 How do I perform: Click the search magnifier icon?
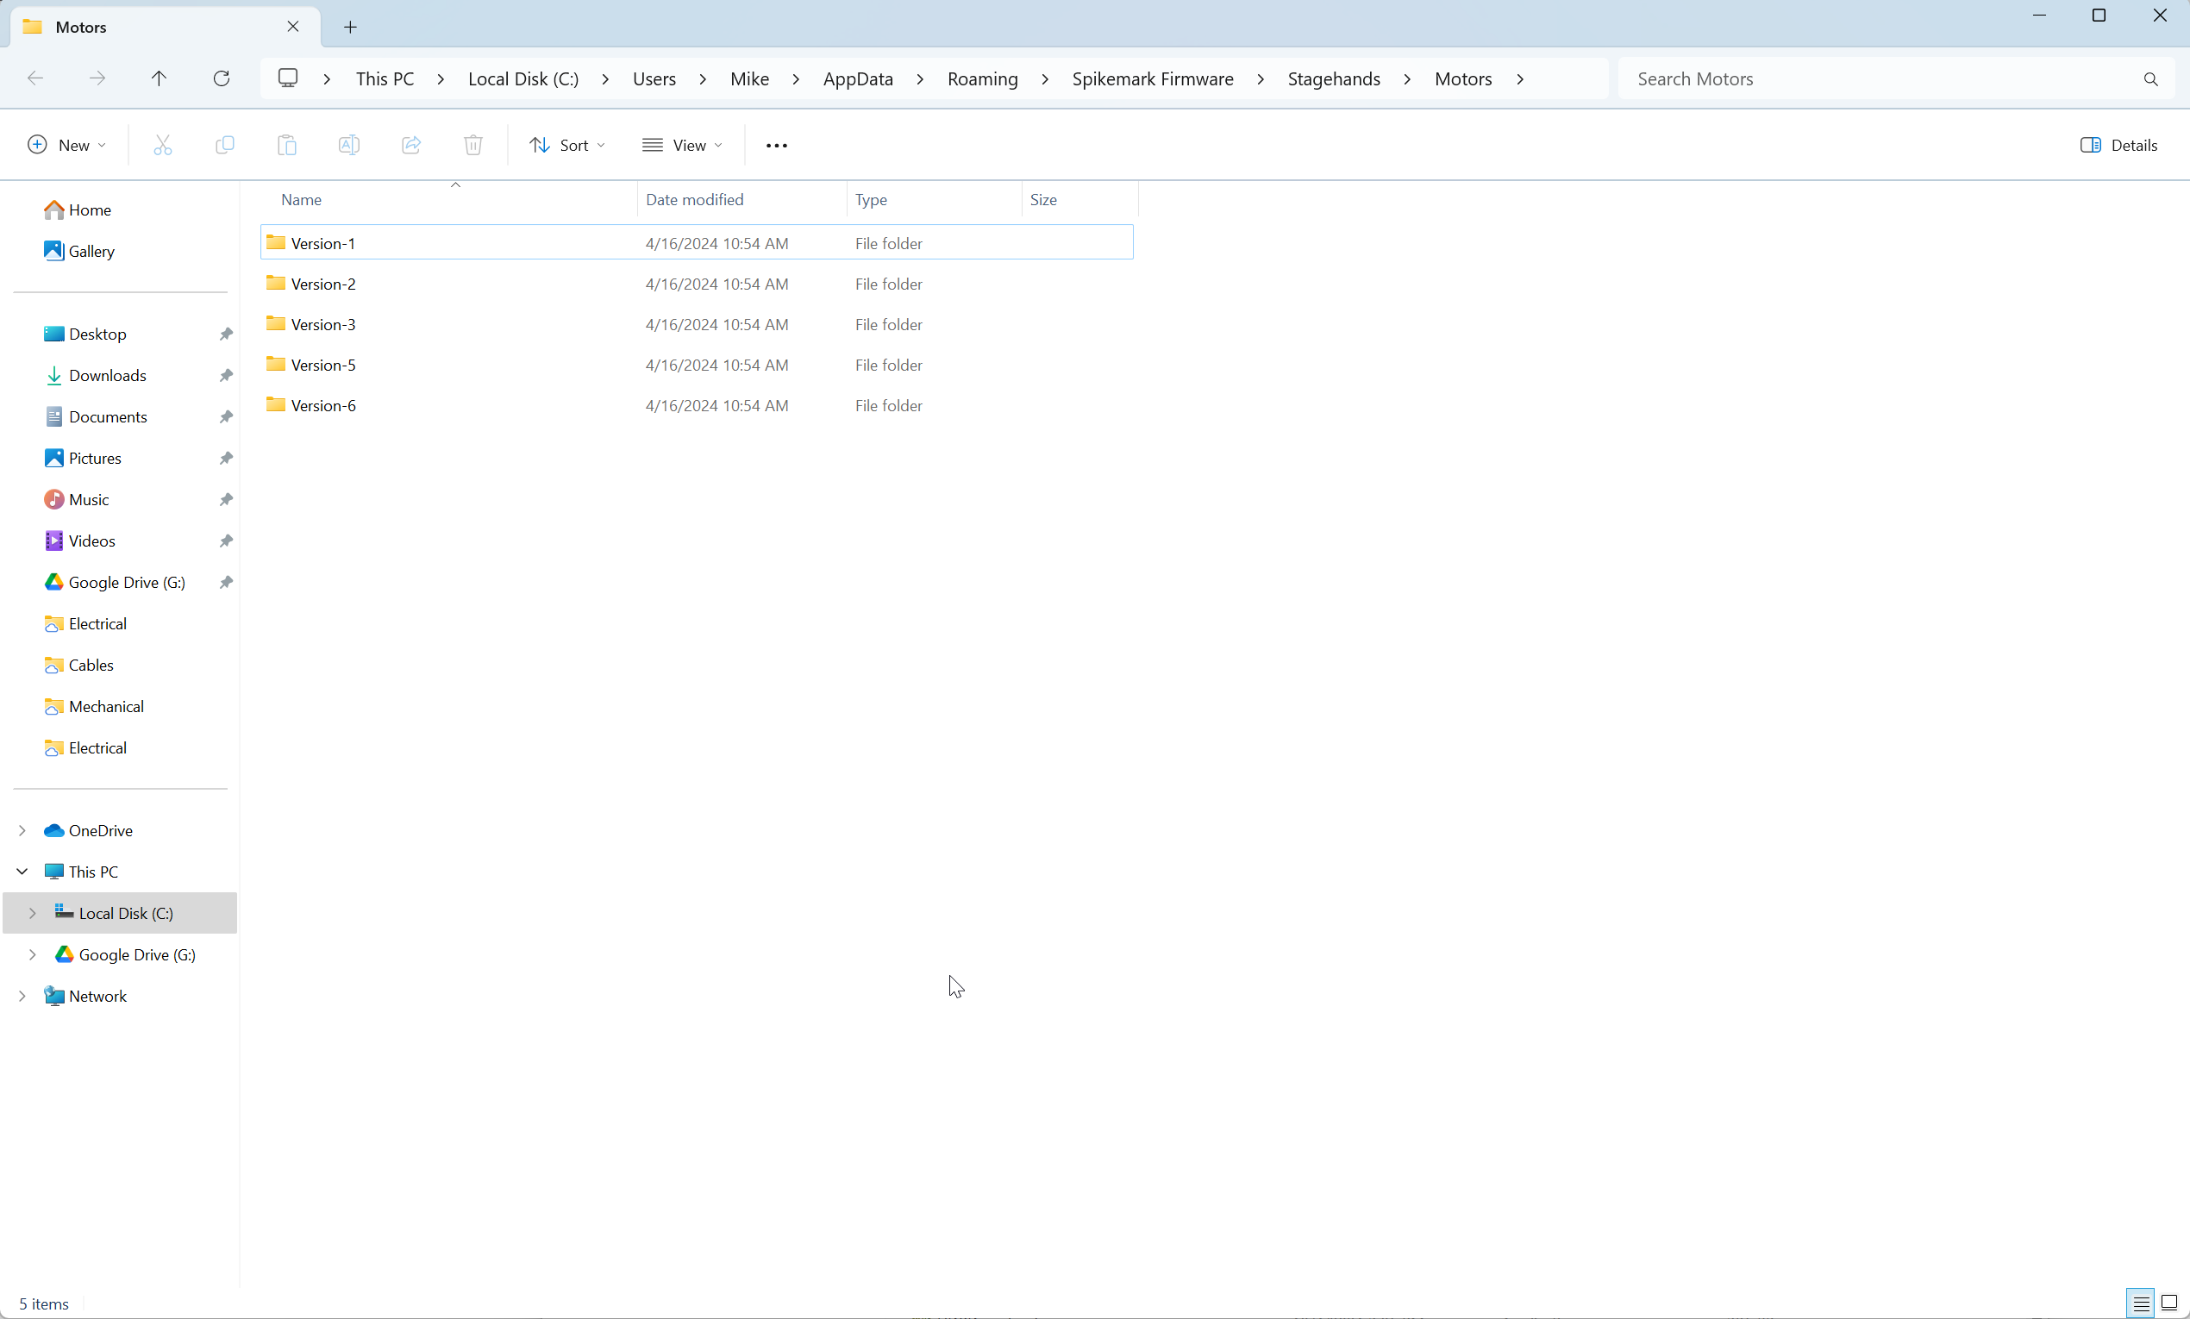(x=2150, y=79)
